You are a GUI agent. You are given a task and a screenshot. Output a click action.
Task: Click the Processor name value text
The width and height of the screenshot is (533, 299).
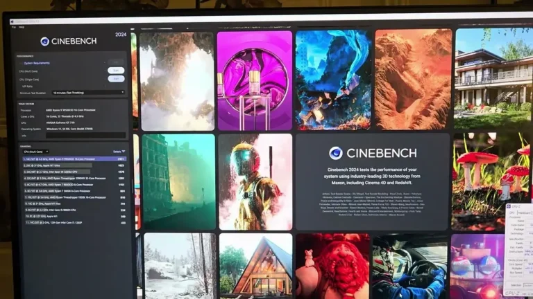71,110
